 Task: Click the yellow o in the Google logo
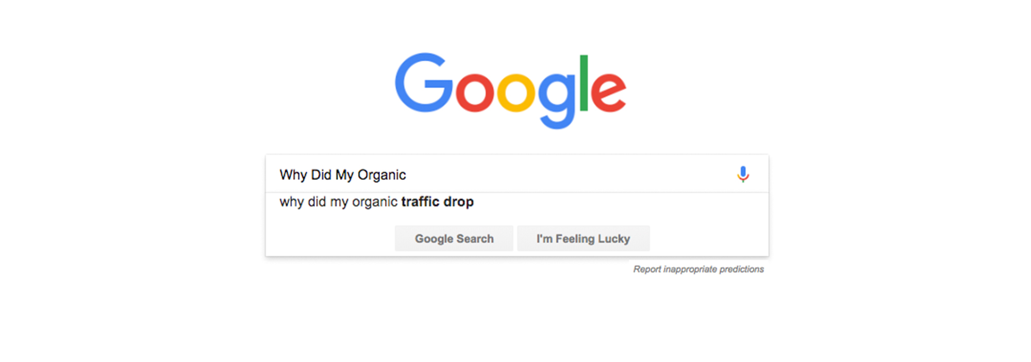pyautogui.click(x=516, y=93)
